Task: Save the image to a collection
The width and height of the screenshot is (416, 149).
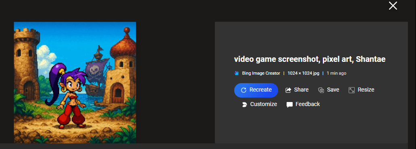Action: [329, 90]
